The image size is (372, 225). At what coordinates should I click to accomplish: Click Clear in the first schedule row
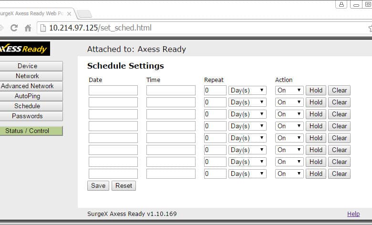pos(339,90)
